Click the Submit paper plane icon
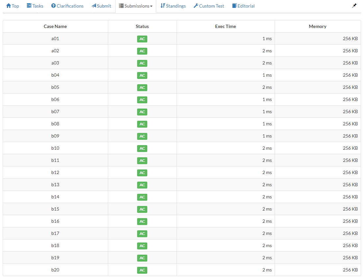This screenshot has width=364, height=279. pos(94,6)
